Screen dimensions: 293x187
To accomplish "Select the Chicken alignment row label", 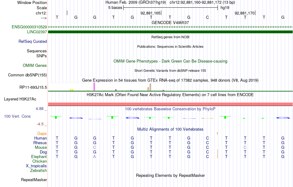I will click(39, 161).
